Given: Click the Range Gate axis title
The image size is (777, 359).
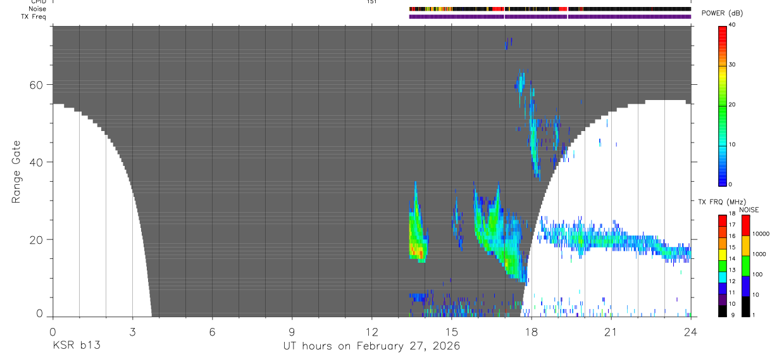Looking at the screenshot, I should click(x=16, y=172).
